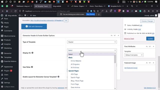Image resolution: width=160 pixels, height=90 pixels.
Task: Click the User Roles help icon
Action: coord(32,67)
